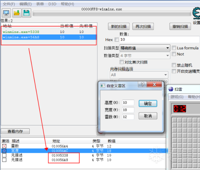Open a cheat table with the folder icon
Viewport: 200px width, 170px height.
(x=17, y=13)
